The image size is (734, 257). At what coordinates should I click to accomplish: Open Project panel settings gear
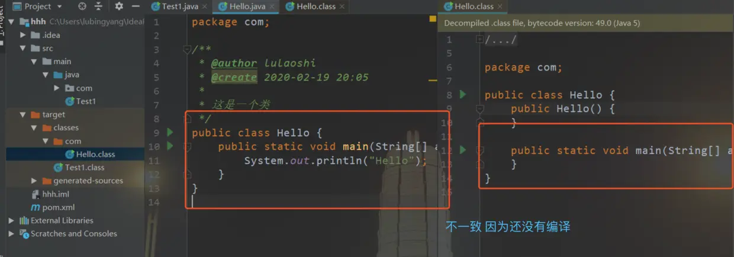[x=119, y=7]
